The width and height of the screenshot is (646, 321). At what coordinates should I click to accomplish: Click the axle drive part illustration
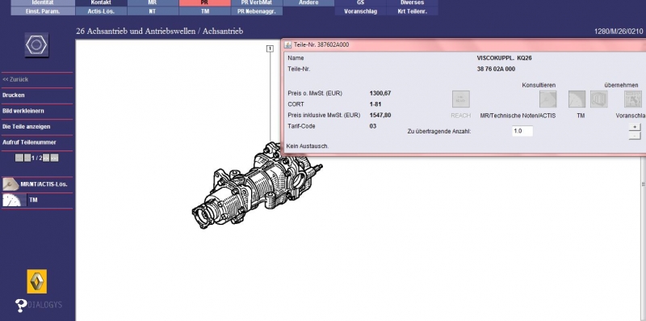(x=257, y=186)
